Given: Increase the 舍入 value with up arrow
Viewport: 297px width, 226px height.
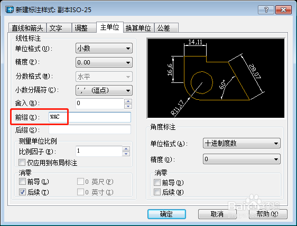Looking at the screenshot, I should click(128, 101).
